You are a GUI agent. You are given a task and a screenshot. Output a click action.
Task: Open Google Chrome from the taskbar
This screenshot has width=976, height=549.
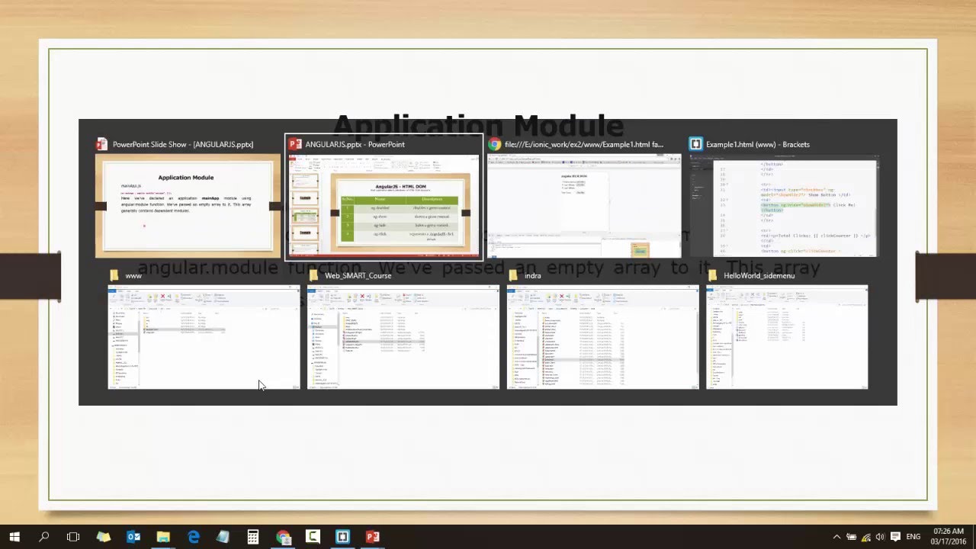283,537
